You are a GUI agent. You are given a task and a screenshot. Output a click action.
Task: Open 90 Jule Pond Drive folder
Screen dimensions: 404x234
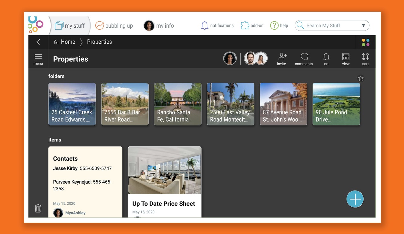pos(336,104)
